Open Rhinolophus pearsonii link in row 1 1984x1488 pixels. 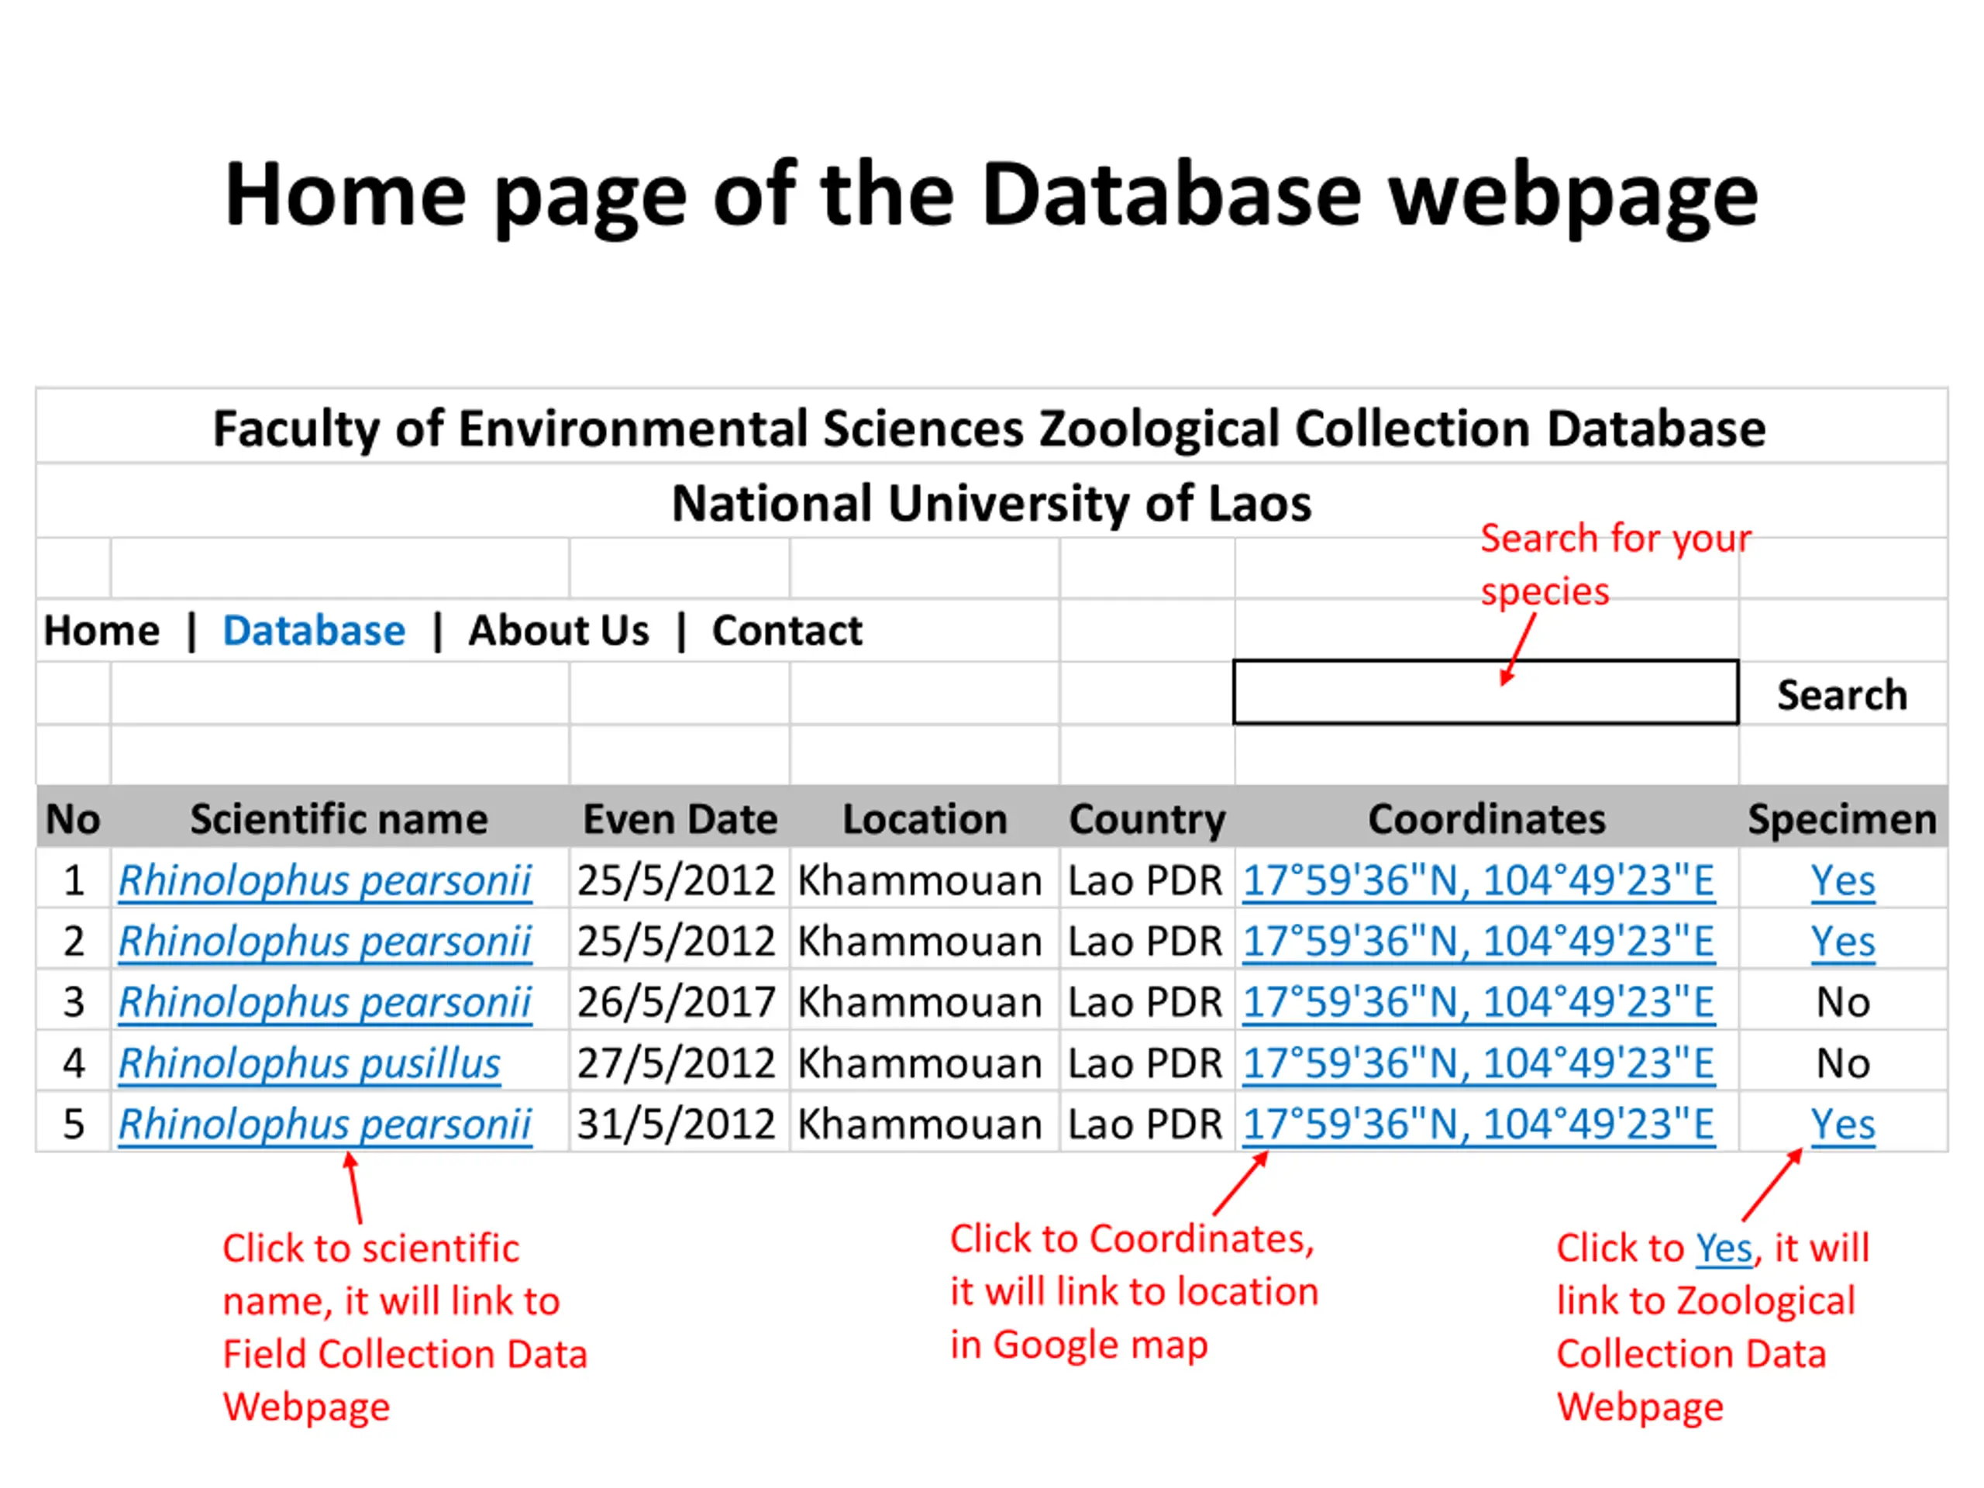tap(325, 880)
